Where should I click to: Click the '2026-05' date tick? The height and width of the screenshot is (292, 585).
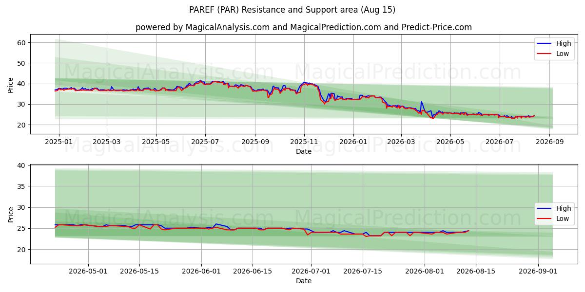(450, 143)
